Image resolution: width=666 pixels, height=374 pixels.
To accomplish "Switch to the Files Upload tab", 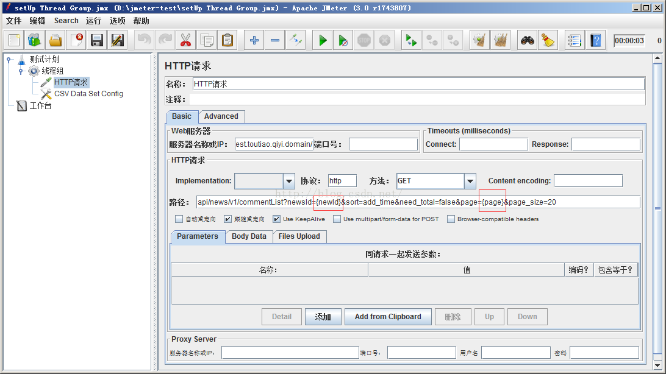I will coord(299,236).
